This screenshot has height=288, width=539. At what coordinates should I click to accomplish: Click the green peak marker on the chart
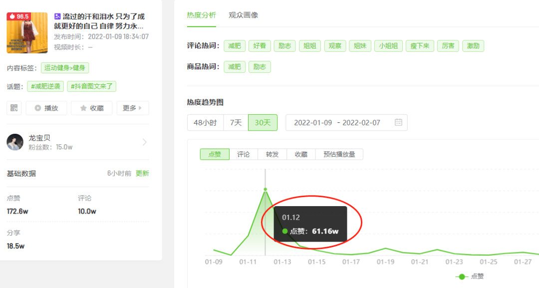point(265,190)
